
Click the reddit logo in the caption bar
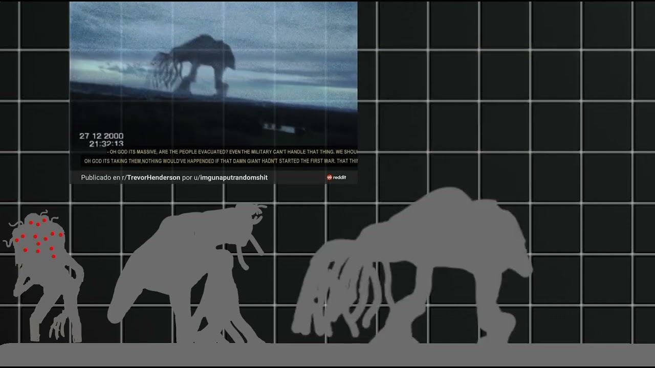(337, 177)
